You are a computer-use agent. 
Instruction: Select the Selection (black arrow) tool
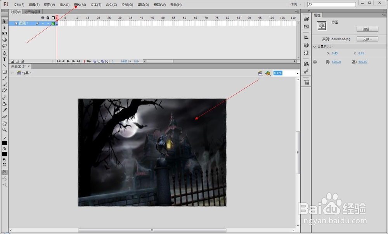tap(4, 21)
